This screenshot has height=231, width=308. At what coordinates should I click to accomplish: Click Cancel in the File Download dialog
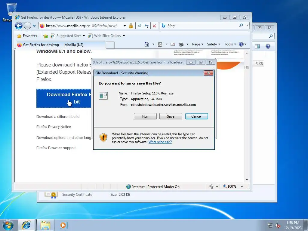click(x=196, y=116)
